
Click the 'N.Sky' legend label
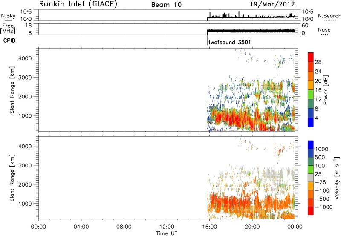[8, 16]
